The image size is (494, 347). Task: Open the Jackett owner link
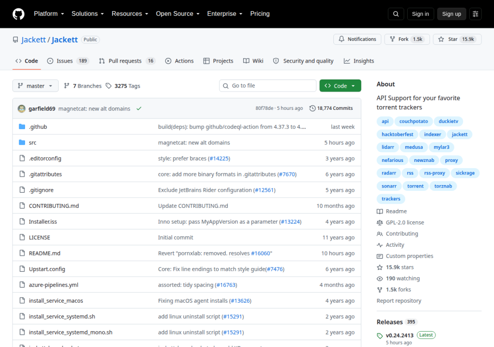pos(33,40)
